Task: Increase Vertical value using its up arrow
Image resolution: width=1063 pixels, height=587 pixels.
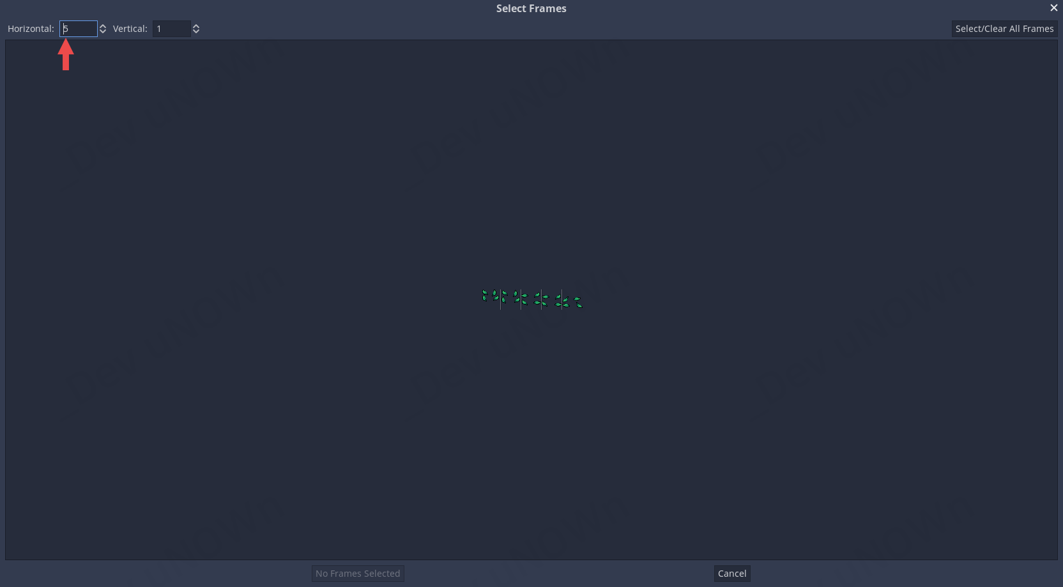Action: click(196, 26)
